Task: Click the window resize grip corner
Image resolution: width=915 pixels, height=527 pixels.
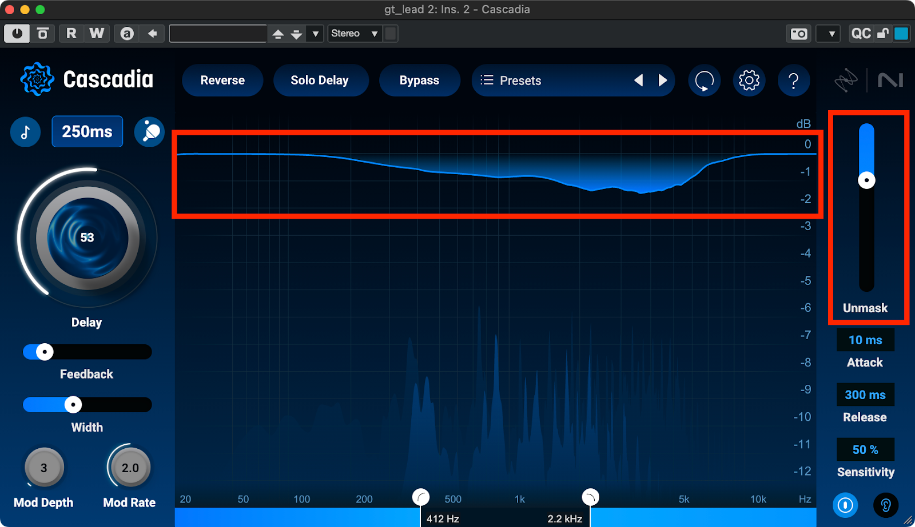Action: [x=908, y=520]
